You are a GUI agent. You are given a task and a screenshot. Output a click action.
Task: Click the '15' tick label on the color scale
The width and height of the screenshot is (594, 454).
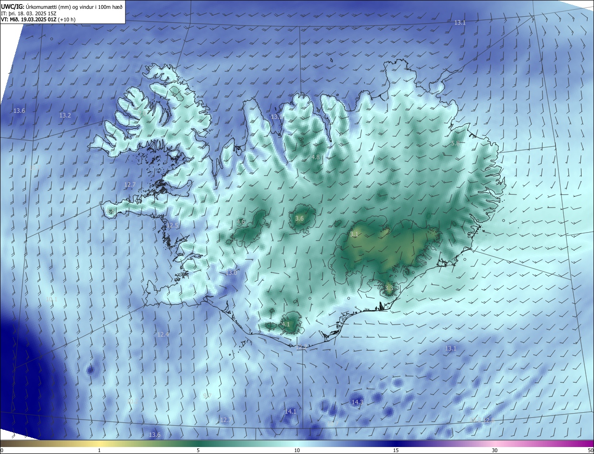[396, 450]
